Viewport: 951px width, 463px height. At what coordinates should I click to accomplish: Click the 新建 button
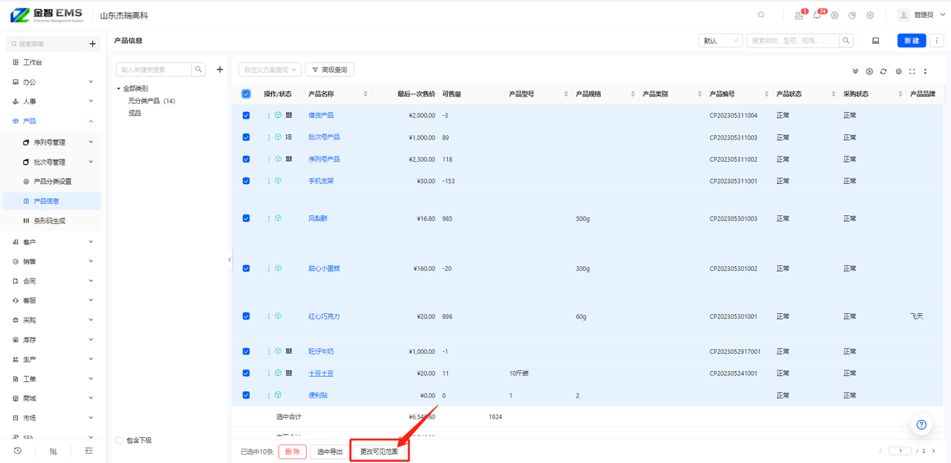912,41
